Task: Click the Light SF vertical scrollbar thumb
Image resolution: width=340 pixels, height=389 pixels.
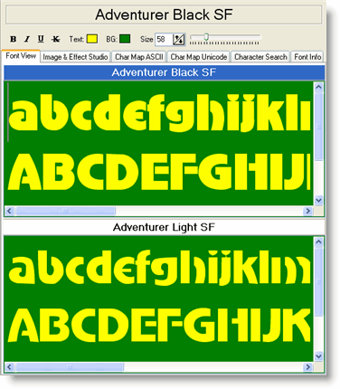Action: pos(318,281)
